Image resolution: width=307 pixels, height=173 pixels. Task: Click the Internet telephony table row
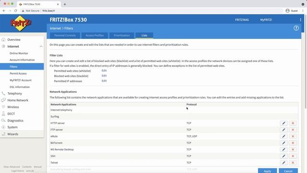[x=174, y=110]
